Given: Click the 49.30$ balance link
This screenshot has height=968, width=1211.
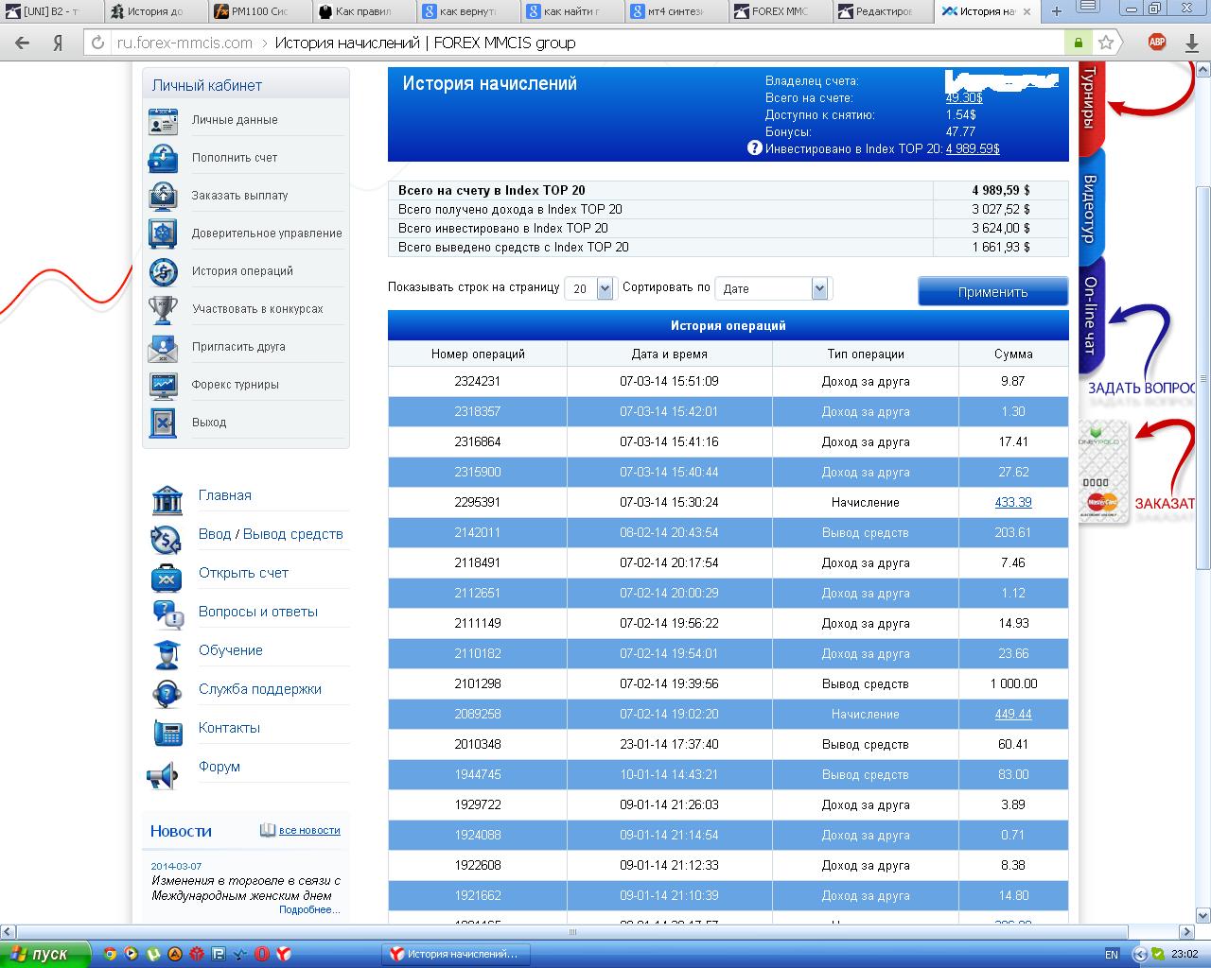Looking at the screenshot, I should pyautogui.click(x=964, y=97).
